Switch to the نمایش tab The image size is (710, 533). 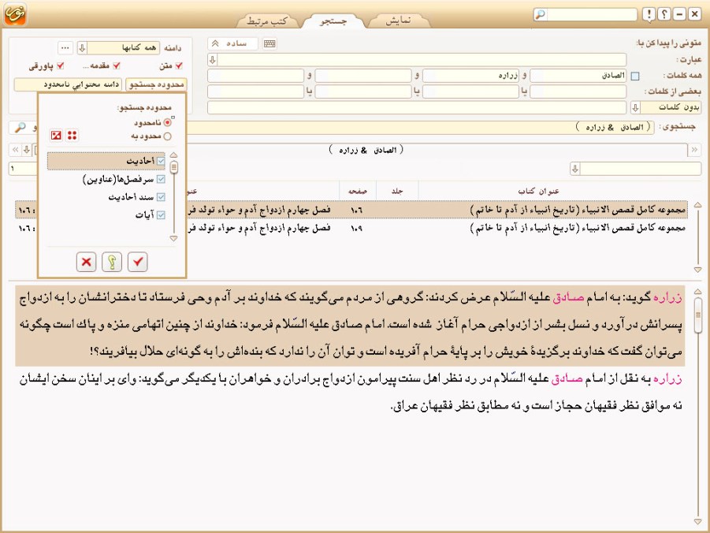398,20
